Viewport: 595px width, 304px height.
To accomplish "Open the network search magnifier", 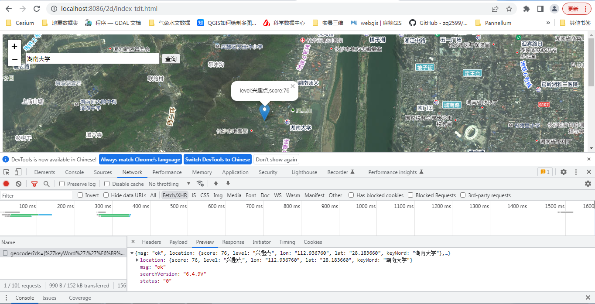I will click(x=47, y=184).
